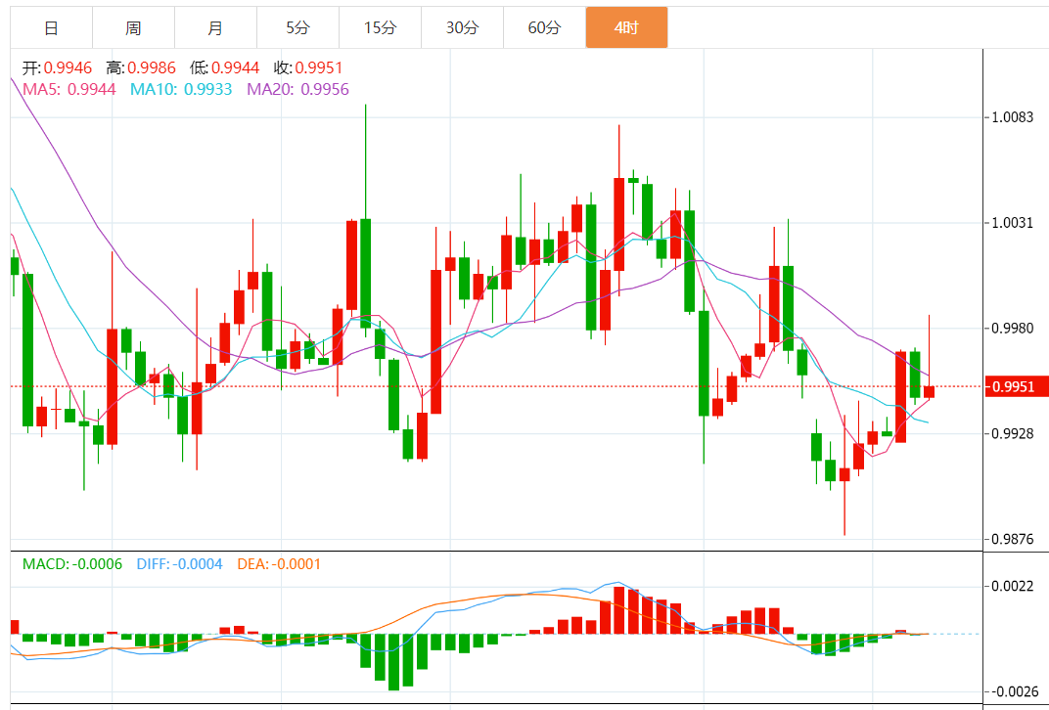Click the MA20: 0.9956 indicator label
Screen dimensions: 1049x710
[298, 89]
